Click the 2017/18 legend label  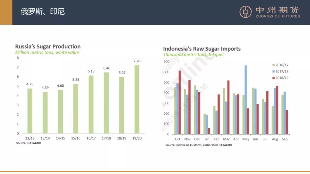pos(282,71)
